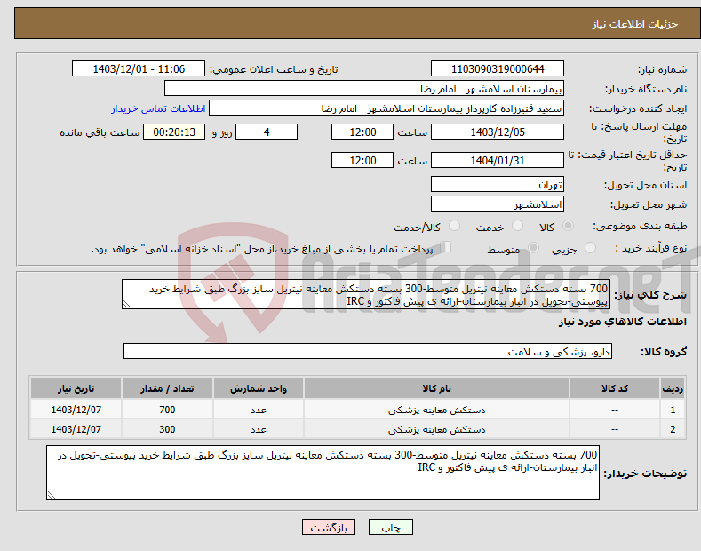Click the چاپ (print) button
Viewport: 701px width, 551px height.
point(390,528)
